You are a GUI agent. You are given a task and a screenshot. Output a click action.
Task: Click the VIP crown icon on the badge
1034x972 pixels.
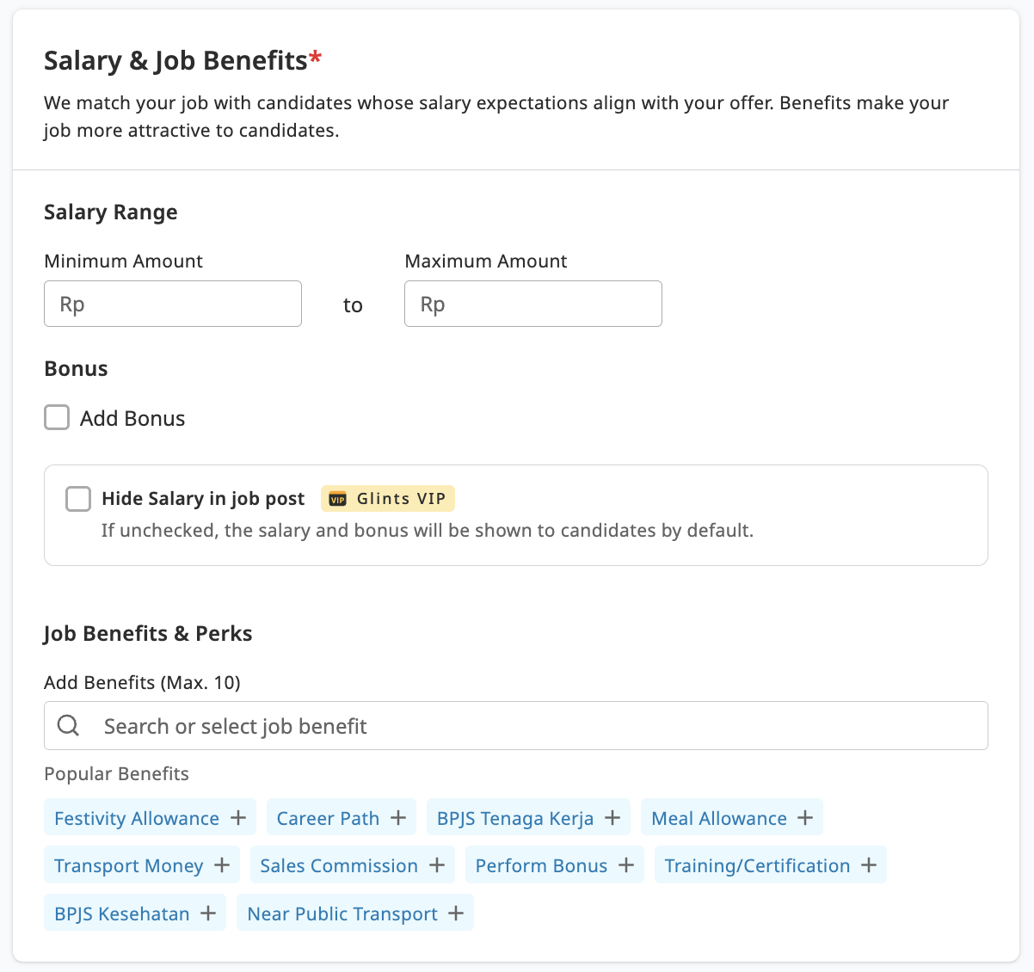point(337,498)
